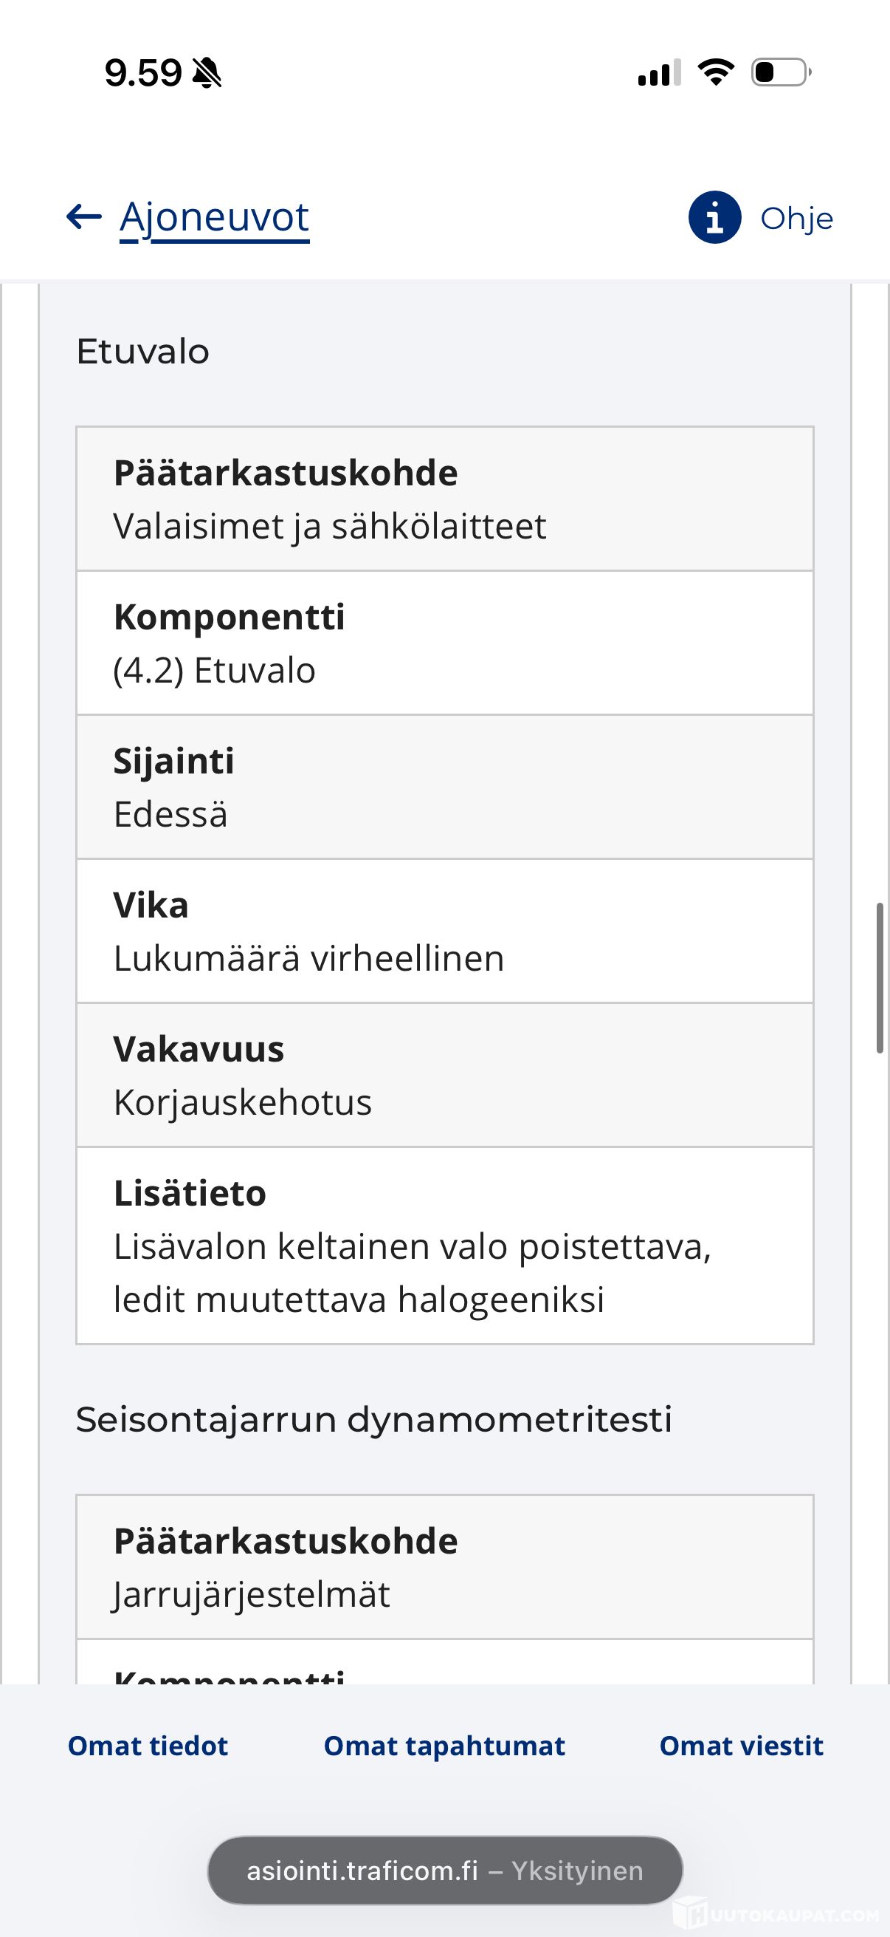Switch to Omat tiedot tab
The width and height of the screenshot is (890, 1937).
point(148,1745)
